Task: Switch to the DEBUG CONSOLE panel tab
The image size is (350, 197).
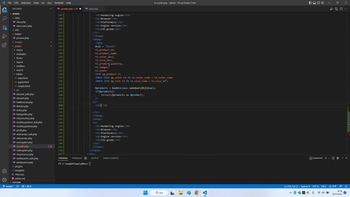Action: pos(110,158)
